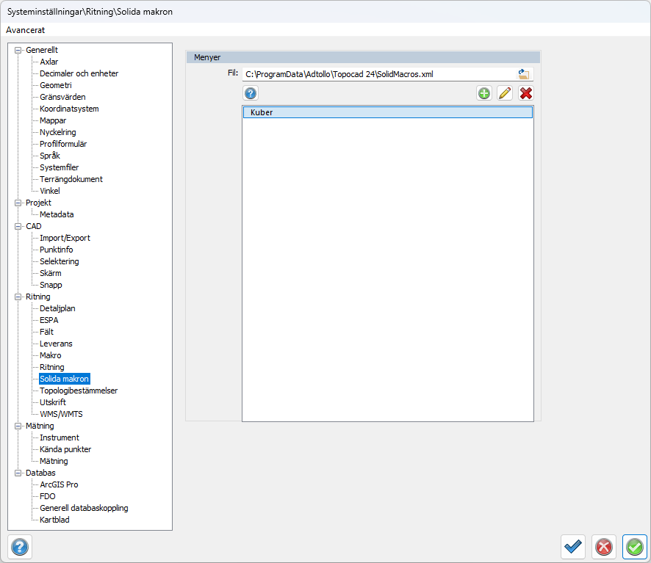The image size is (651, 563).
Task: Click the red X delete menu icon
Action: (x=525, y=93)
